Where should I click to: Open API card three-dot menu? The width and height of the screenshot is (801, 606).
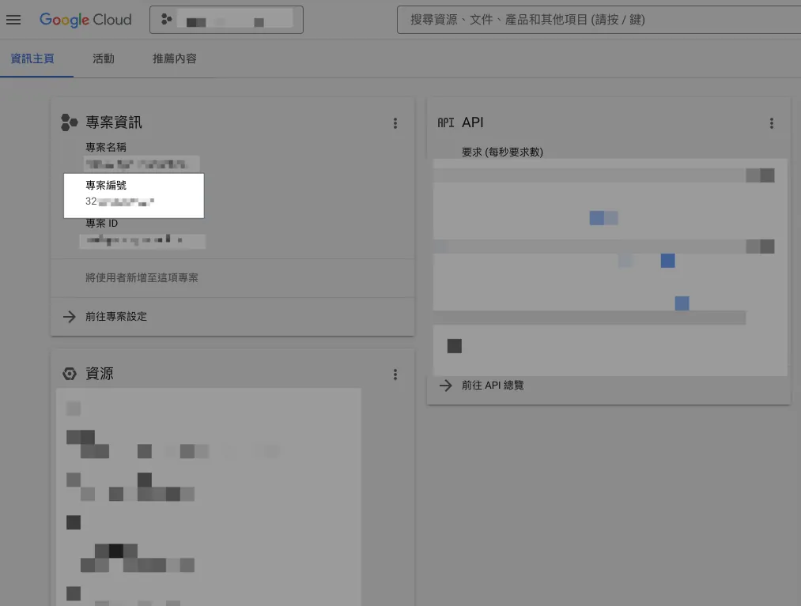click(x=772, y=123)
